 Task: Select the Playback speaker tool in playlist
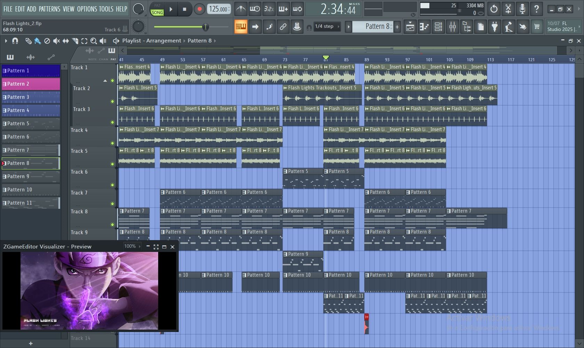coord(103,41)
